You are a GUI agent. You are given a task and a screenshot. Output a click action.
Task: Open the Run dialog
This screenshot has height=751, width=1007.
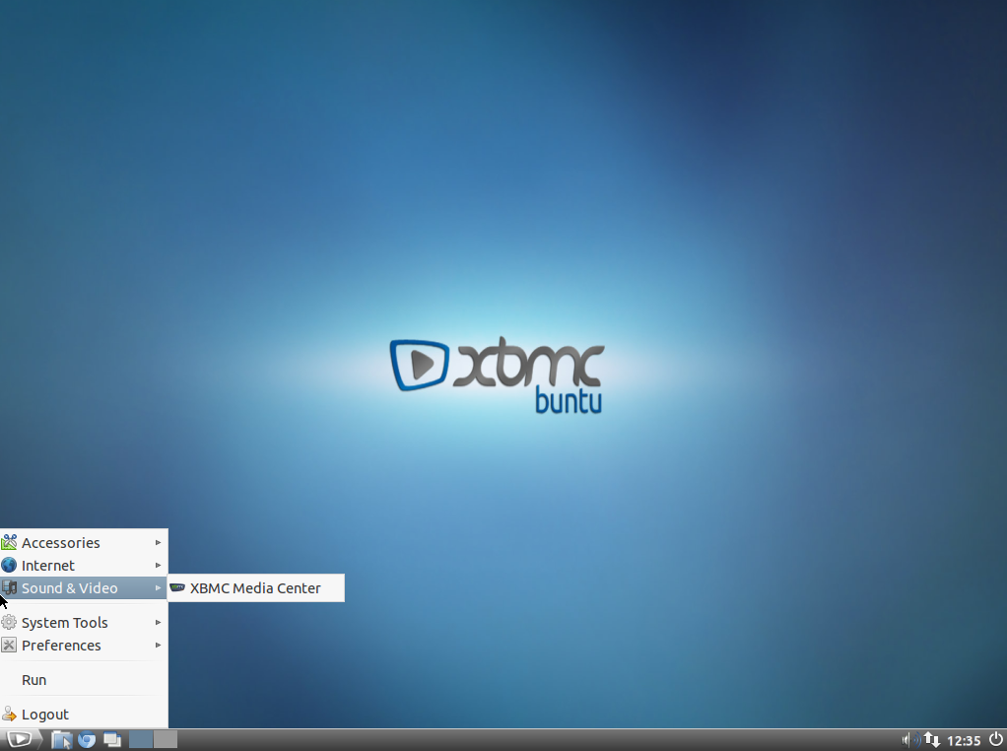tap(34, 679)
